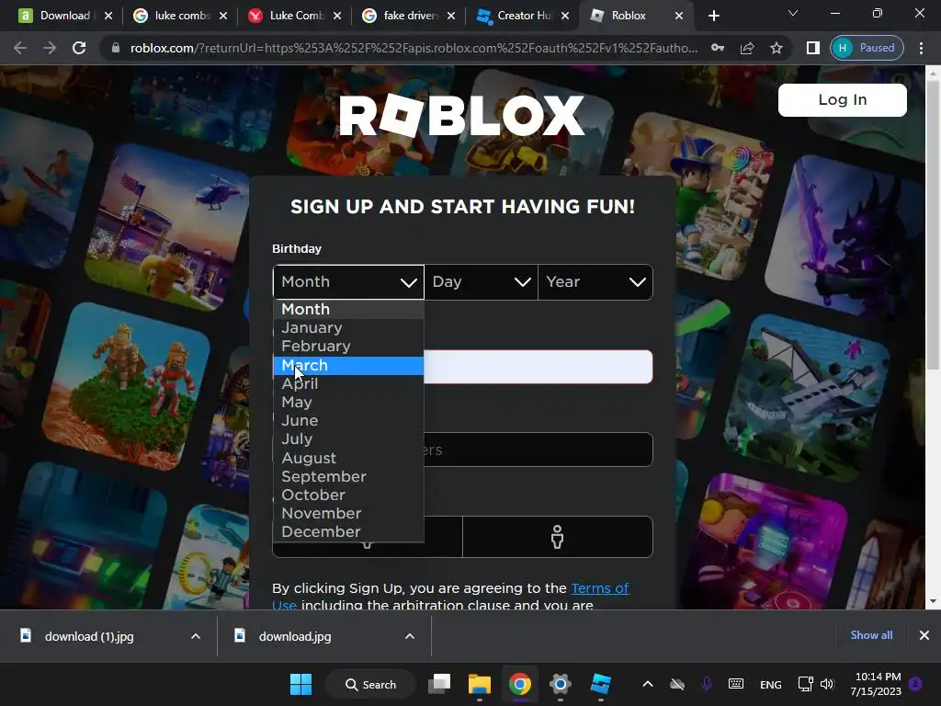Open download (1).jpg file
This screenshot has width=941, height=706.
point(89,636)
